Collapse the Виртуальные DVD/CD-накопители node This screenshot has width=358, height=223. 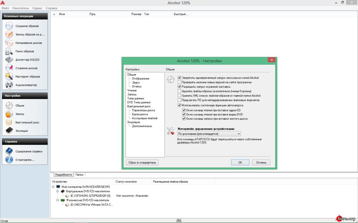coord(58,191)
